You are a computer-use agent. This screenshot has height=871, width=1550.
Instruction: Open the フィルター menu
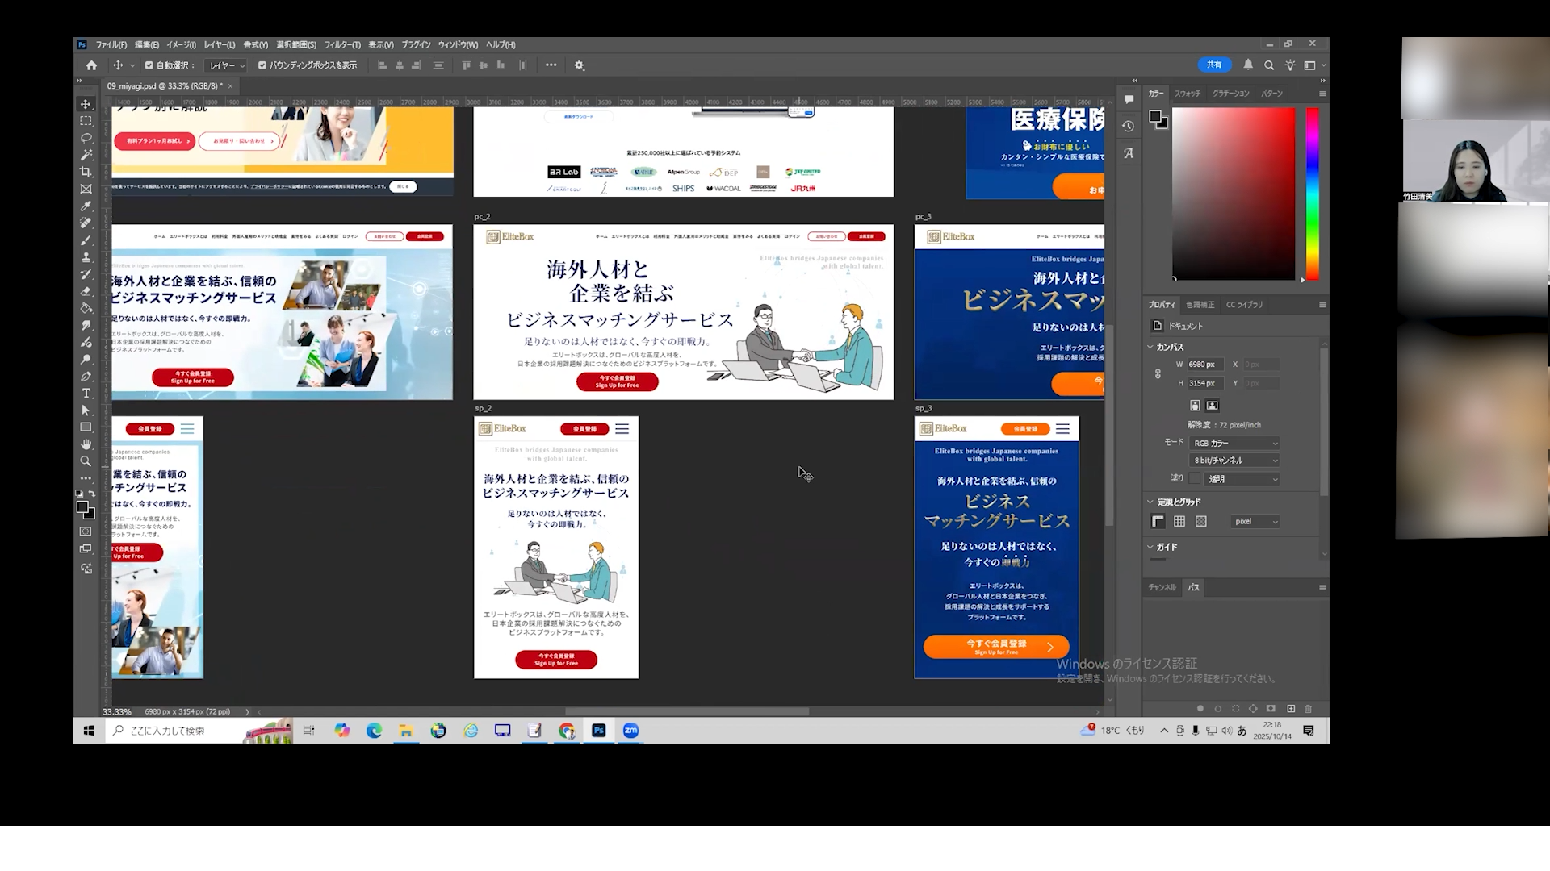342,44
